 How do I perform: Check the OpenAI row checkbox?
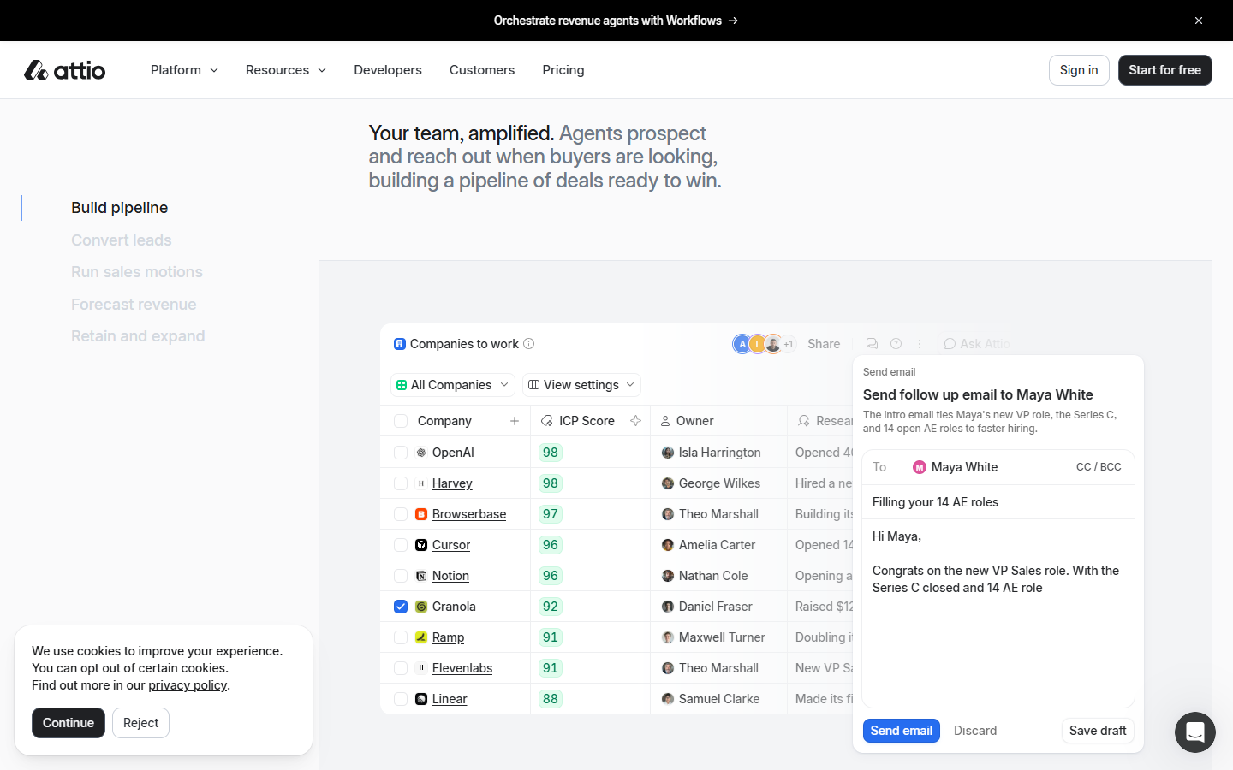click(401, 453)
